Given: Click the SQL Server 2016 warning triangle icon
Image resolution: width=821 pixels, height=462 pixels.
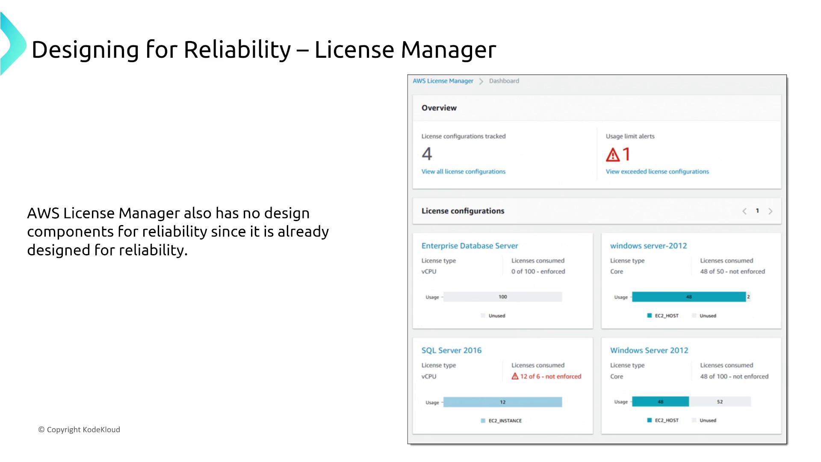Looking at the screenshot, I should [x=515, y=376].
